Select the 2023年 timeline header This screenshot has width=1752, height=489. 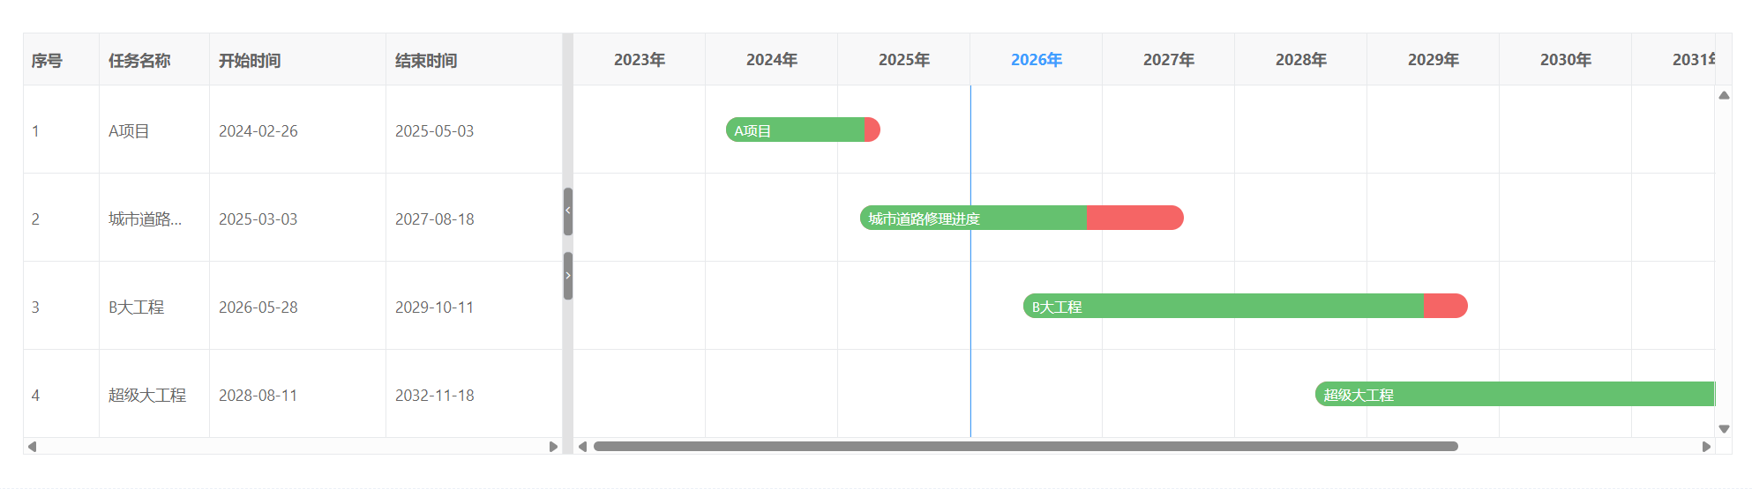(x=640, y=60)
